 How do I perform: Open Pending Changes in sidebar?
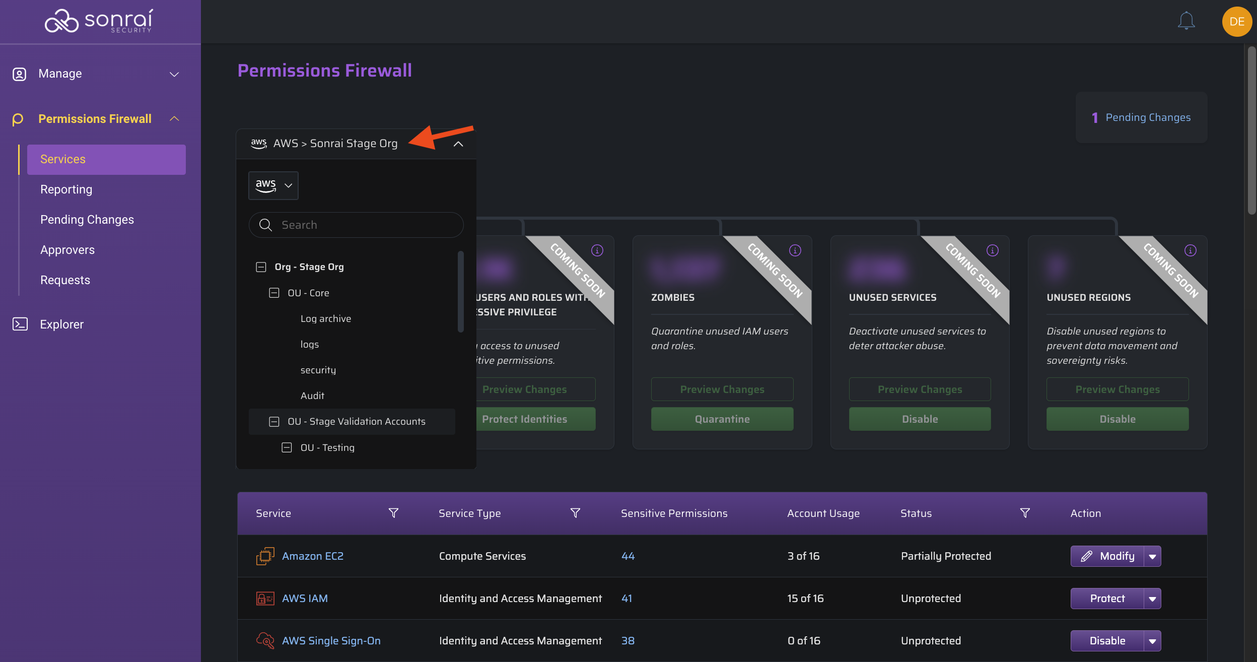coord(87,220)
